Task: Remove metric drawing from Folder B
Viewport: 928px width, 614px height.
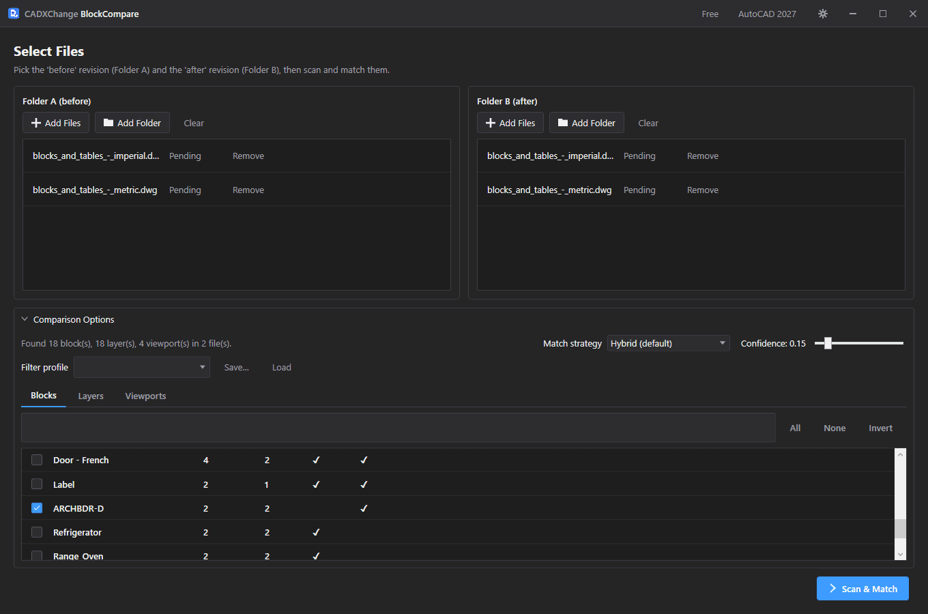Action: pyautogui.click(x=703, y=190)
